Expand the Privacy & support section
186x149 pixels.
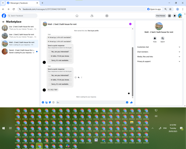(x=158, y=61)
